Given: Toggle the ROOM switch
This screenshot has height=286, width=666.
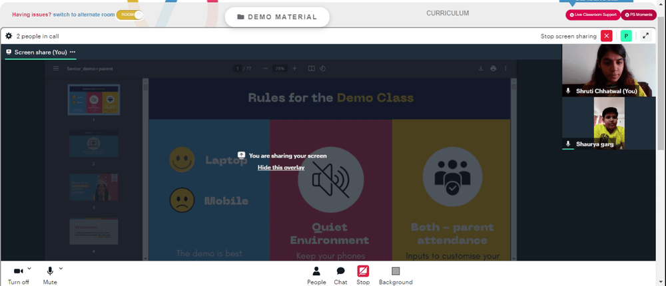Looking at the screenshot, I should [130, 15].
